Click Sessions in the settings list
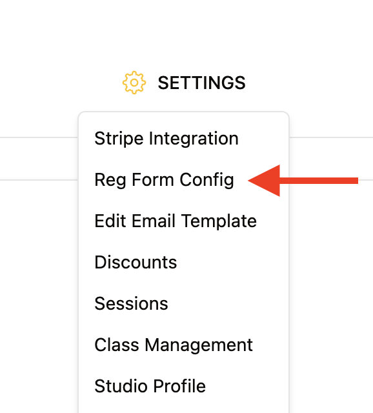This screenshot has width=373, height=413. click(131, 303)
